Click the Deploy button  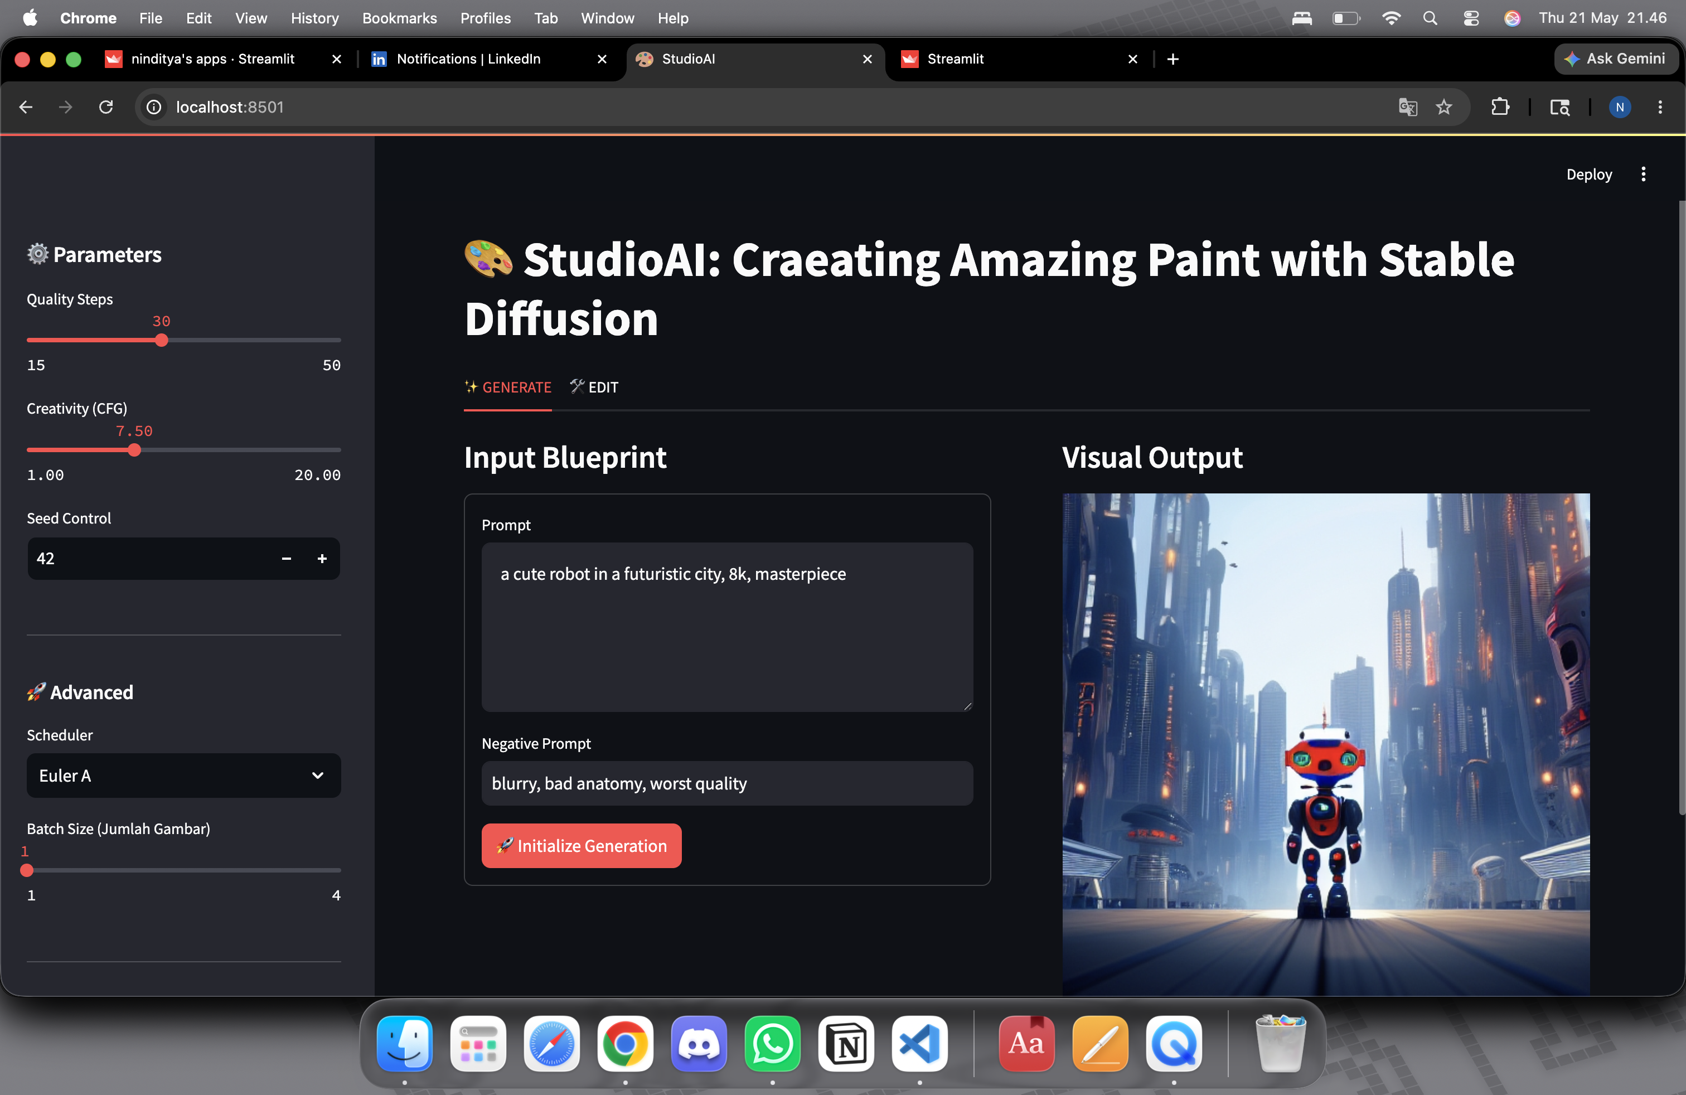pyautogui.click(x=1589, y=175)
